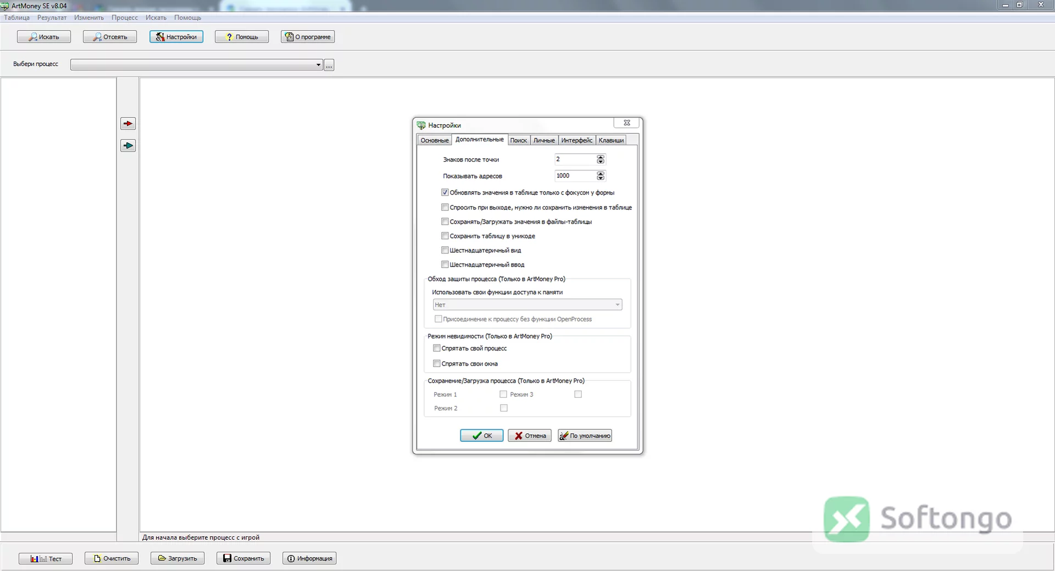Confirm settings with the OK button
Viewport: 1055px width, 571px height.
482,436
